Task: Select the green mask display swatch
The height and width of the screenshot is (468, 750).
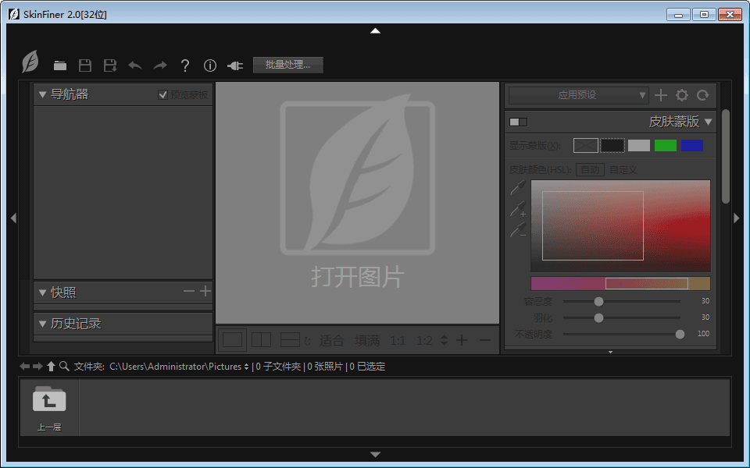Action: [666, 145]
